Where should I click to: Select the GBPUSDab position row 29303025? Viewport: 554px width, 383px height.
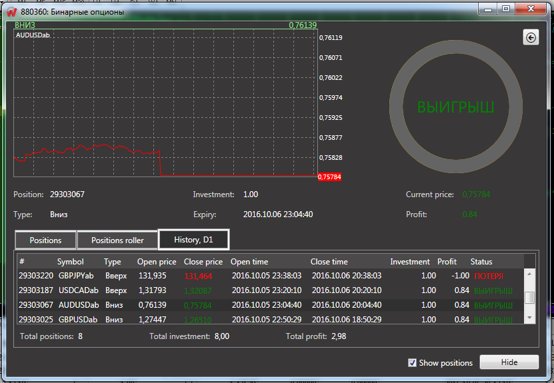[x=267, y=319]
